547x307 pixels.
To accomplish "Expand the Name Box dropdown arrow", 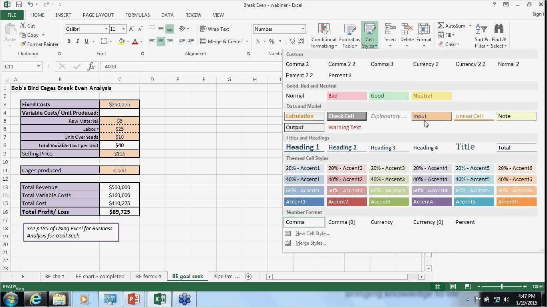I will coord(38,66).
